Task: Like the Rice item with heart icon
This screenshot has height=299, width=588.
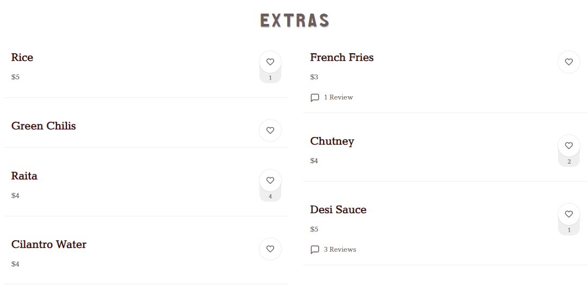Action: coord(270,62)
